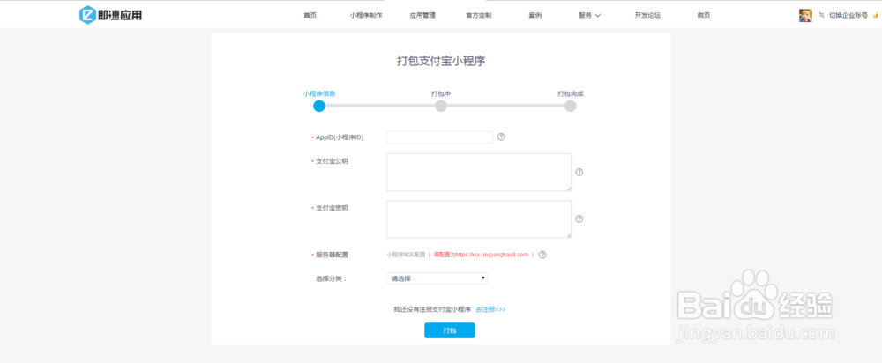Viewport: 882px width, 363px height.
Task: Focus the 支付宝公钥 text area
Action: pos(479,172)
